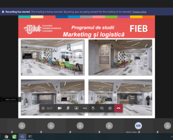Switch to Microsoft Teams in taskbar
This screenshot has height=140, width=173.
click(22, 137)
